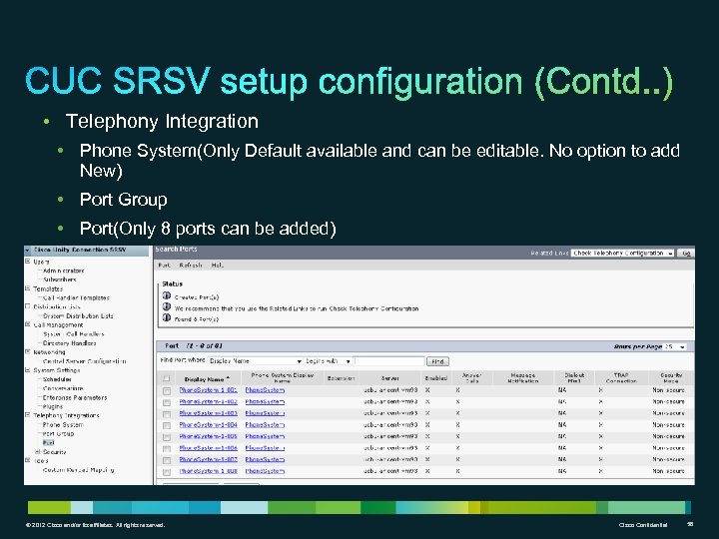Image resolution: width=719 pixels, height=539 pixels.
Task: Open the PhoneSystem link in the PhoneSystem-1-005 row
Action: click(x=265, y=436)
